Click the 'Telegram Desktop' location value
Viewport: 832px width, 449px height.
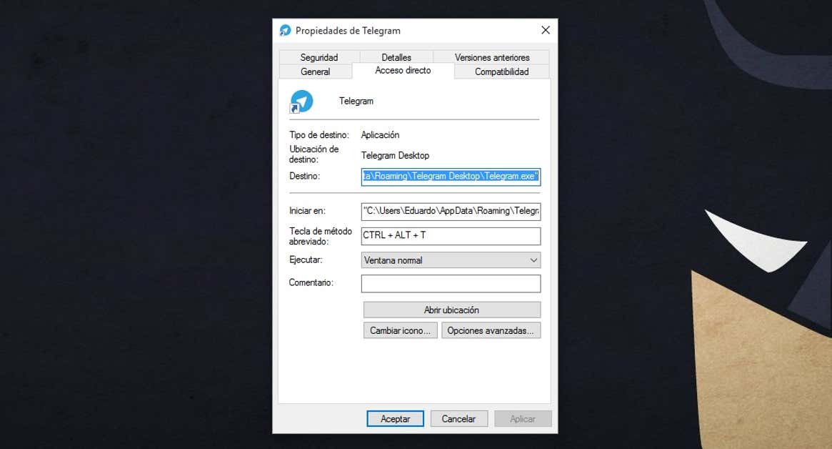(x=396, y=155)
